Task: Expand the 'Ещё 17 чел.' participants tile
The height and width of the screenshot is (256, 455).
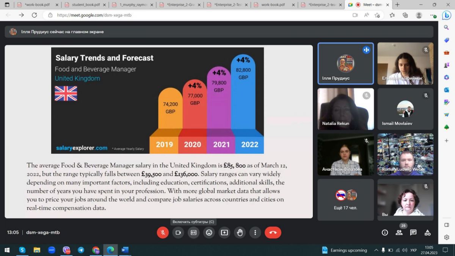Action: 346,199
